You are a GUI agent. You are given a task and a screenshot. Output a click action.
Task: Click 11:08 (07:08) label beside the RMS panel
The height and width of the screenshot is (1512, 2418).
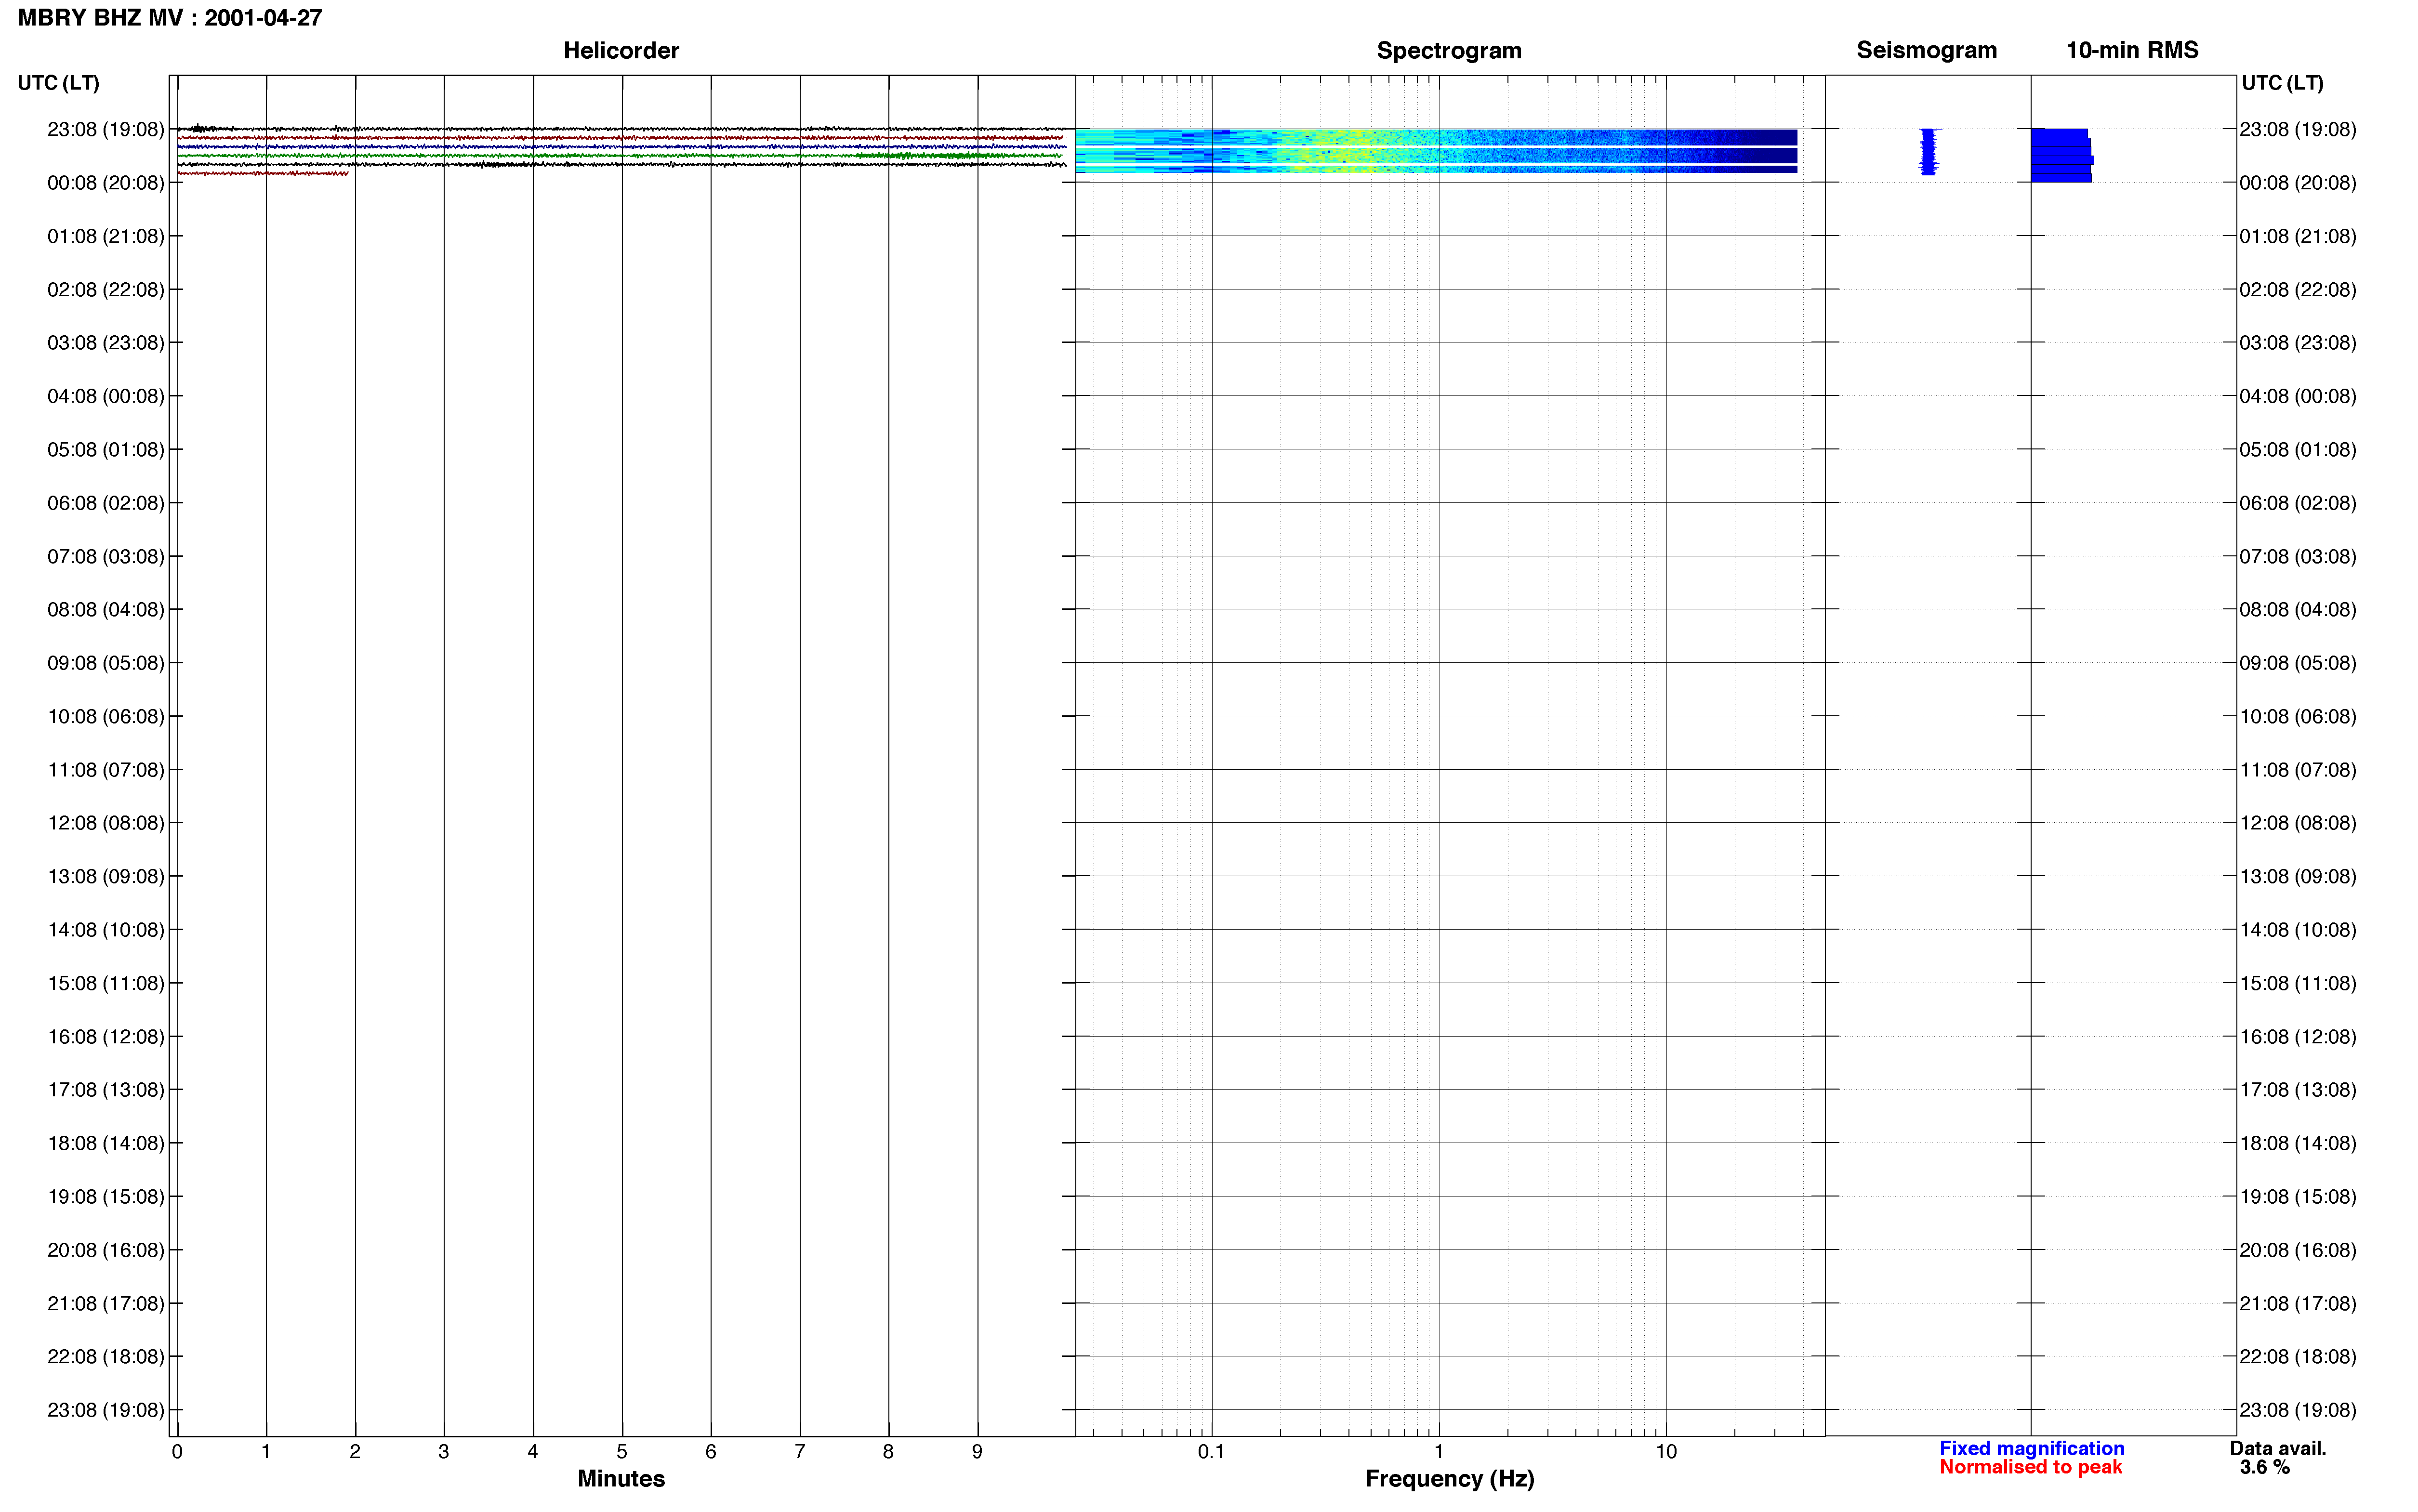tap(2298, 770)
